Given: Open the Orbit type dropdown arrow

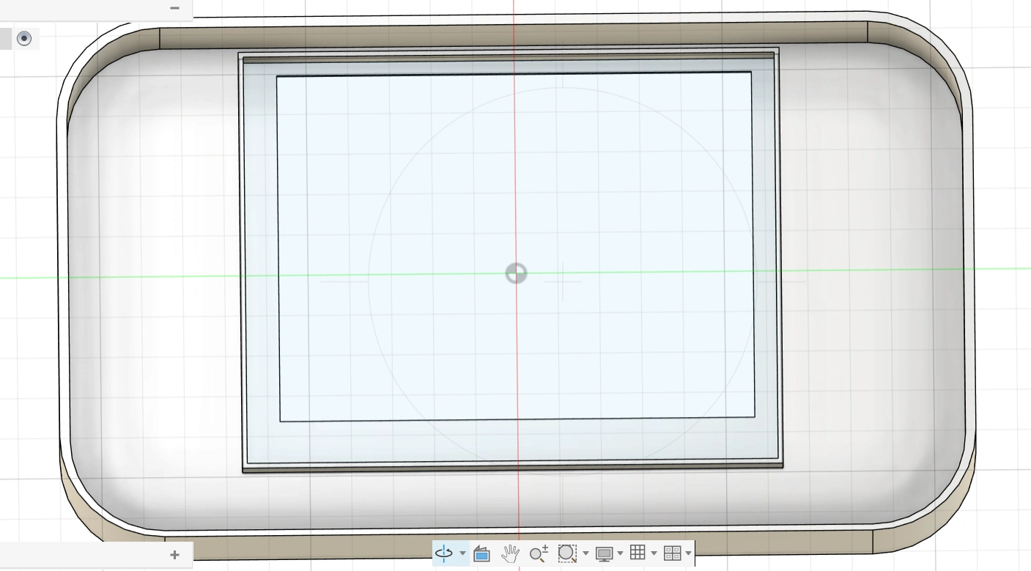Looking at the screenshot, I should pos(462,553).
